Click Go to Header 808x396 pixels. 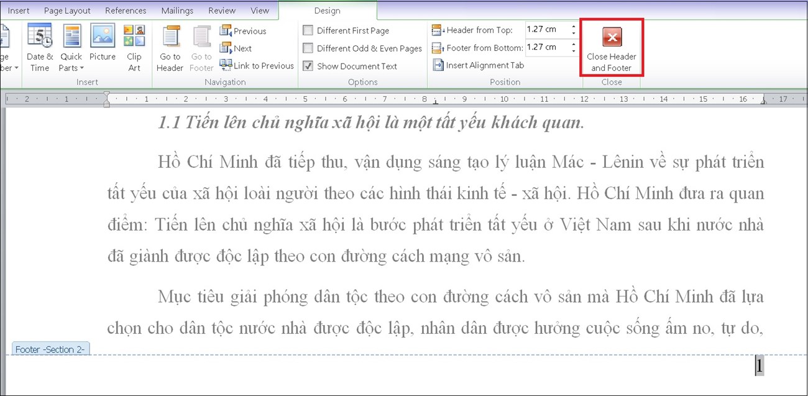tap(170, 47)
